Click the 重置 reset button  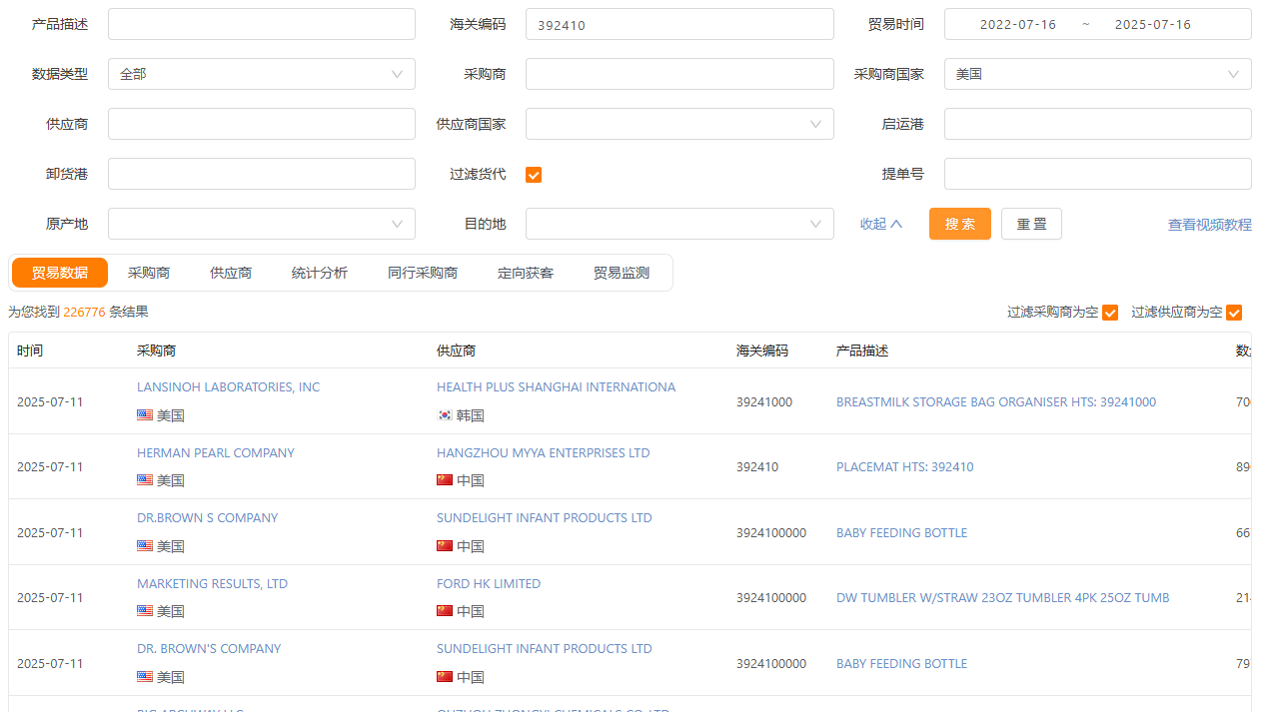[1031, 224]
